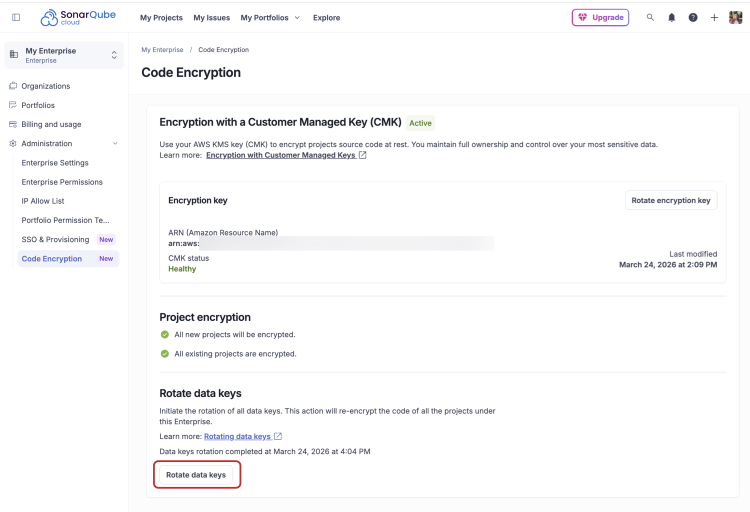The image size is (750, 512).
Task: Click the My Enterprise breadcrumb link
Action: (x=162, y=50)
